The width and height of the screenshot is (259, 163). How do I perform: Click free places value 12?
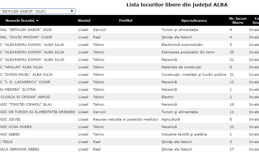[x=232, y=82]
